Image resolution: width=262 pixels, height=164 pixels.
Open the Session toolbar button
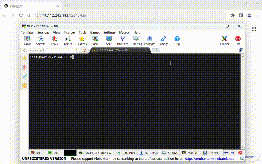[27, 41]
